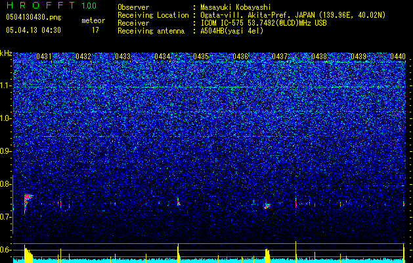Viewport: 413px width, 263px height.
Task: Click the 0438 time marker
Action: coord(319,57)
